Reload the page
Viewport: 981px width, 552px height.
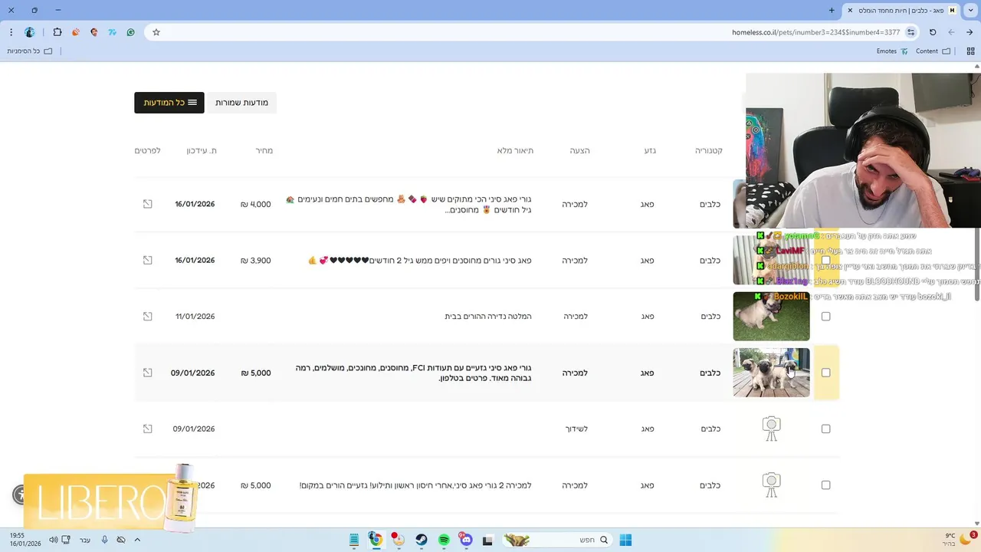933,32
